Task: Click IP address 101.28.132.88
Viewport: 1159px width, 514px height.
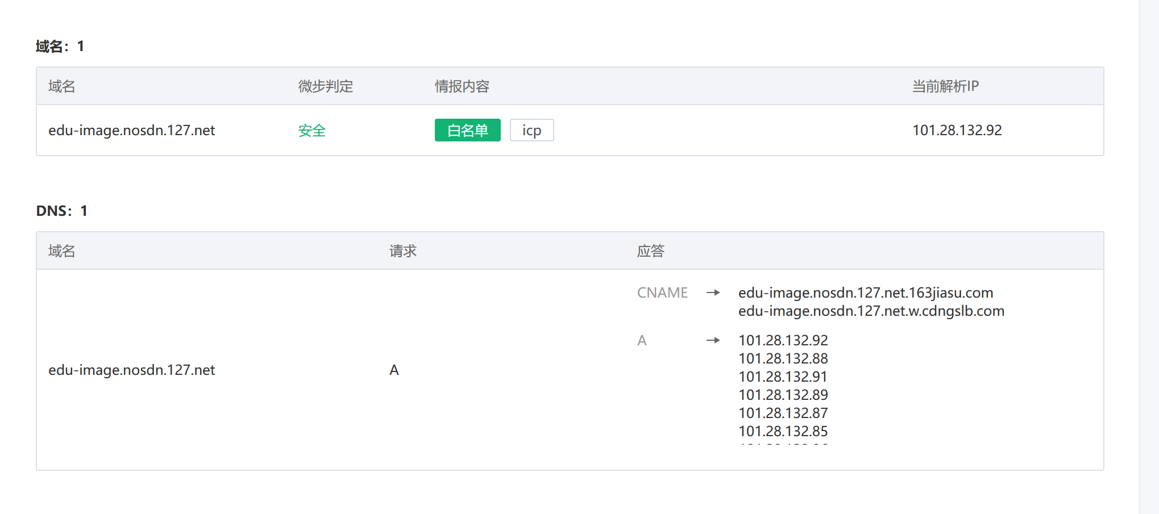Action: [783, 359]
